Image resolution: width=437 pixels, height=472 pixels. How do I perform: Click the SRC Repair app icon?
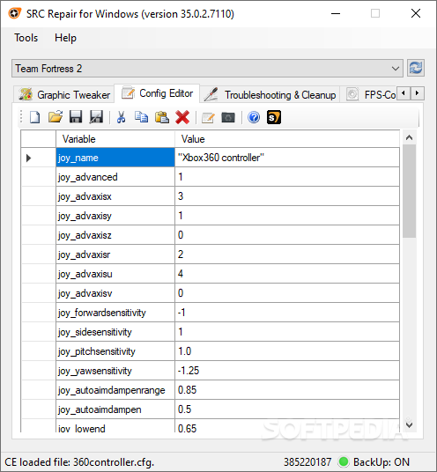[x=14, y=13]
